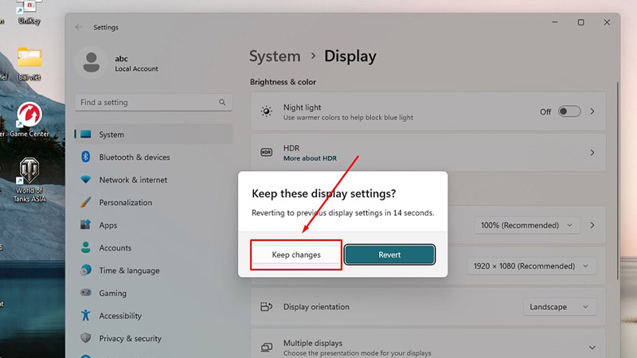Expand the Multiple displays section
Viewport: 637px width, 358px height.
pyautogui.click(x=592, y=348)
